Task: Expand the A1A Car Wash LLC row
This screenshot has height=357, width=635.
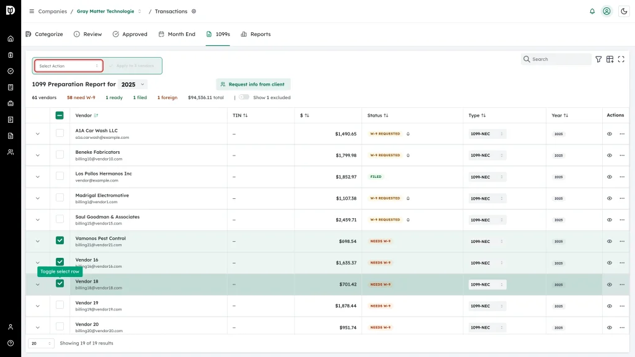Action: [x=38, y=134]
